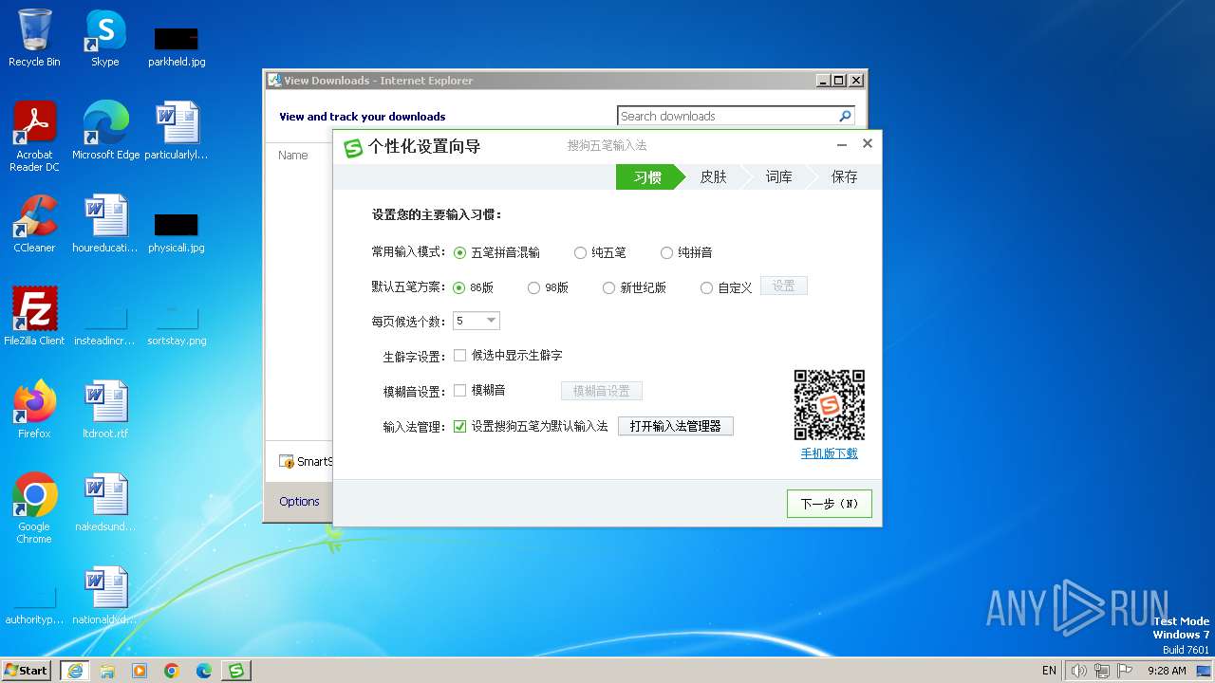This screenshot has height=683, width=1215.
Task: Open File Explorer from the taskbar
Action: pos(107,671)
